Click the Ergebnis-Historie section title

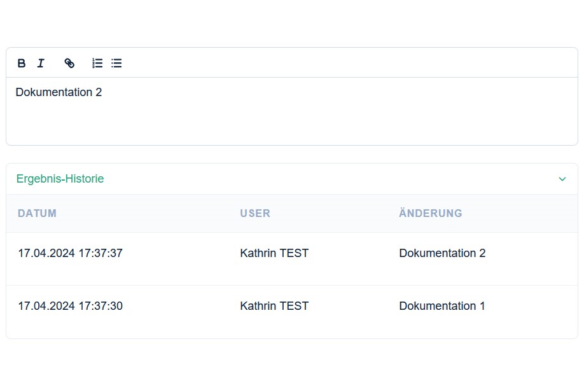[x=60, y=179]
